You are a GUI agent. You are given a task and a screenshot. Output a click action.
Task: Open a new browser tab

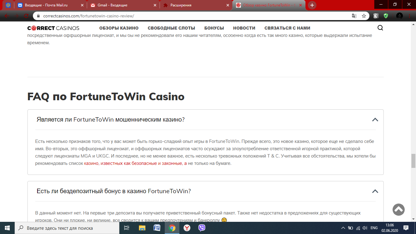pyautogui.click(x=312, y=5)
